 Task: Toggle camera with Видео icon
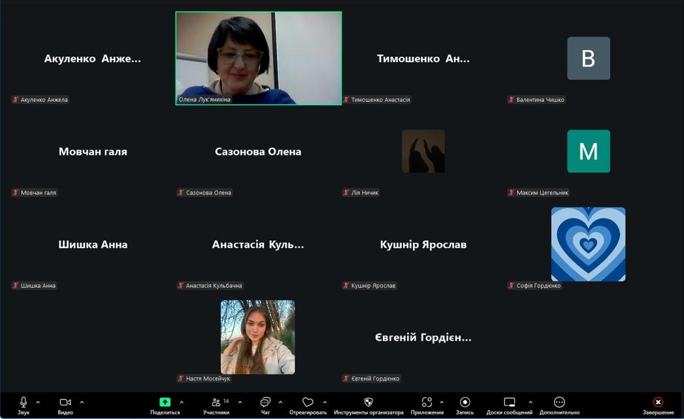(x=65, y=402)
